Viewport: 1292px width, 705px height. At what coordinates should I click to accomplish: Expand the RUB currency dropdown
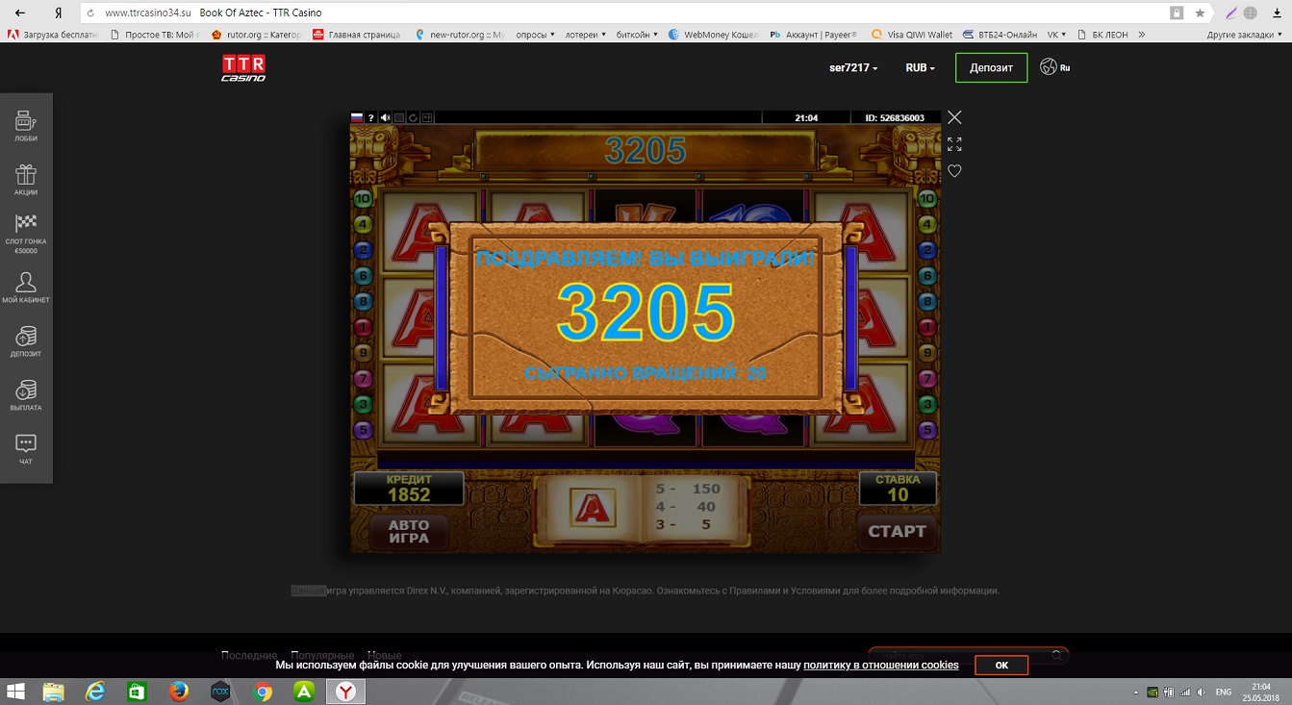coord(920,68)
